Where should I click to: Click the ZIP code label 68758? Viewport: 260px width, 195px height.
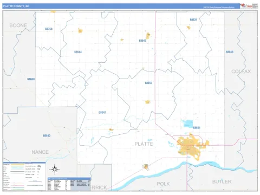[49, 29]
